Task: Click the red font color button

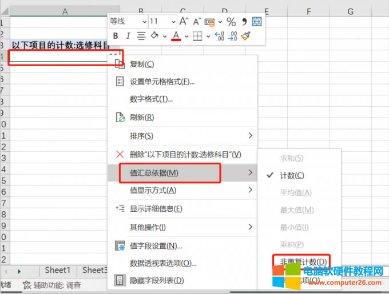Action: pyautogui.click(x=176, y=36)
